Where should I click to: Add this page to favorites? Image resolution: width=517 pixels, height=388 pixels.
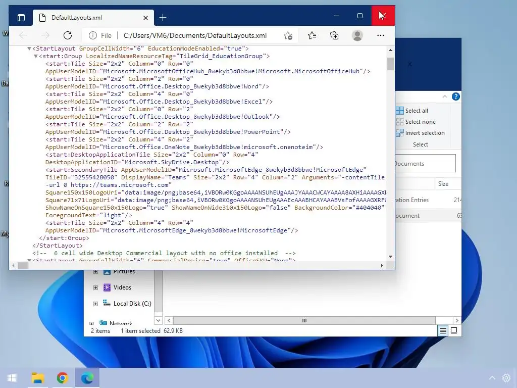click(x=288, y=35)
